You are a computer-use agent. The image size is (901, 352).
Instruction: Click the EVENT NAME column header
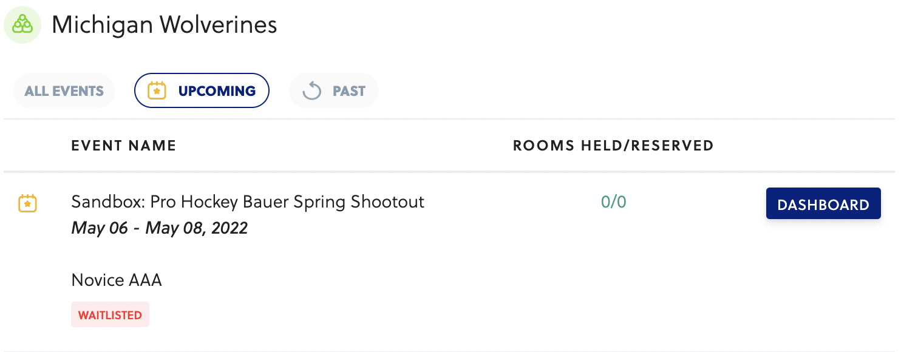(124, 146)
